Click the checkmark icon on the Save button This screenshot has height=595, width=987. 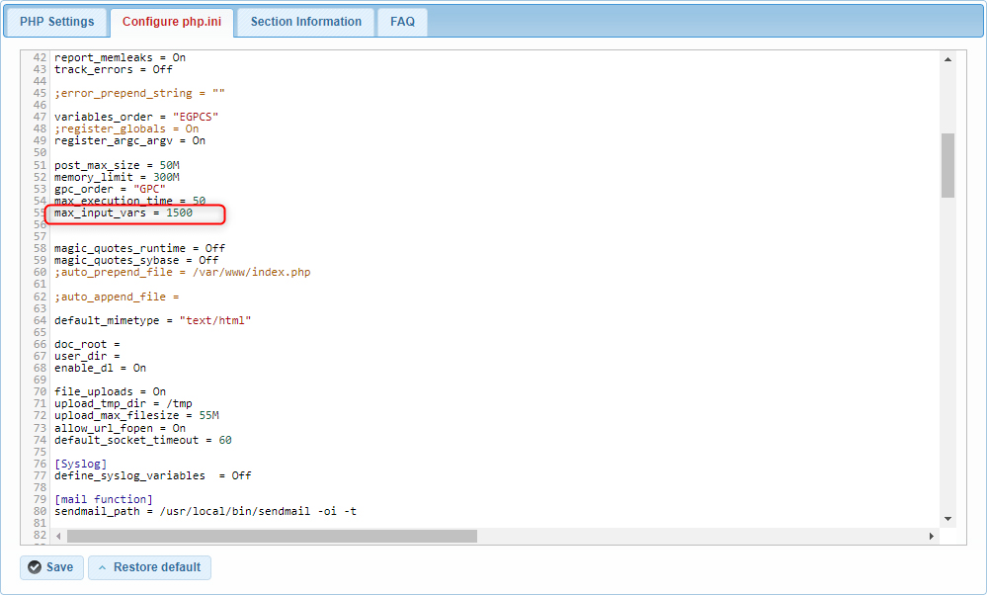(x=33, y=567)
